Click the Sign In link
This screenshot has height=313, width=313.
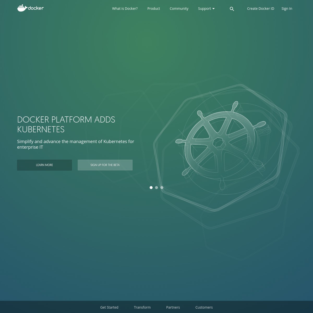point(287,9)
